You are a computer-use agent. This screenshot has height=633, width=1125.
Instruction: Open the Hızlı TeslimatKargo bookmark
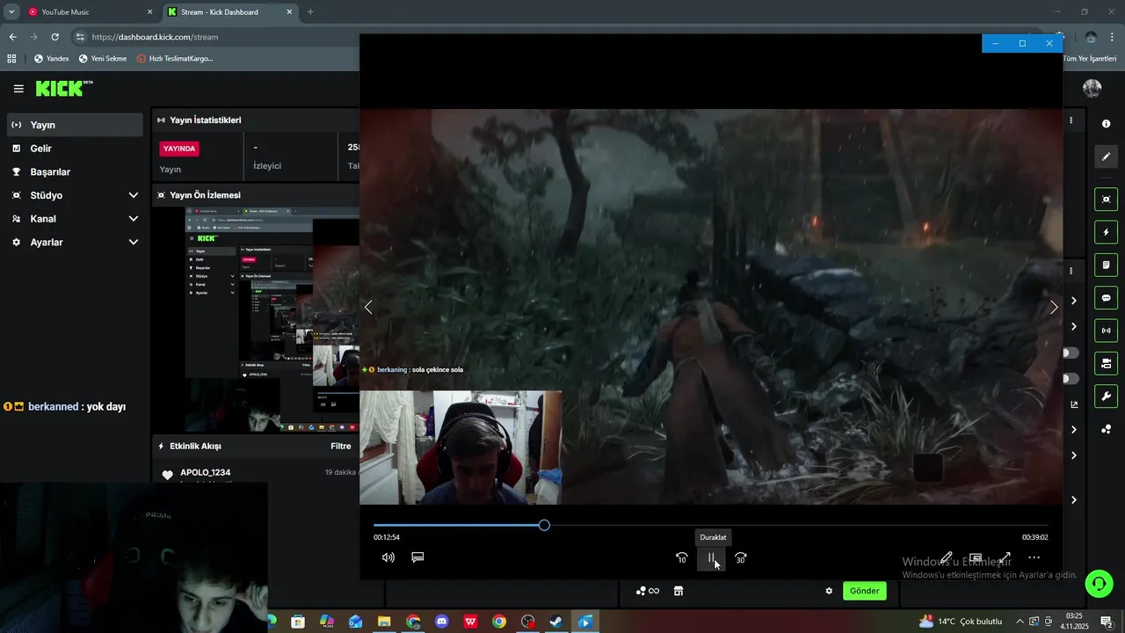coord(175,59)
